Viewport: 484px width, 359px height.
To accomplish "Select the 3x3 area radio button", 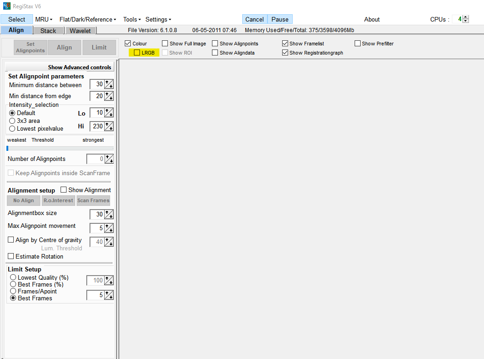I will point(12,121).
